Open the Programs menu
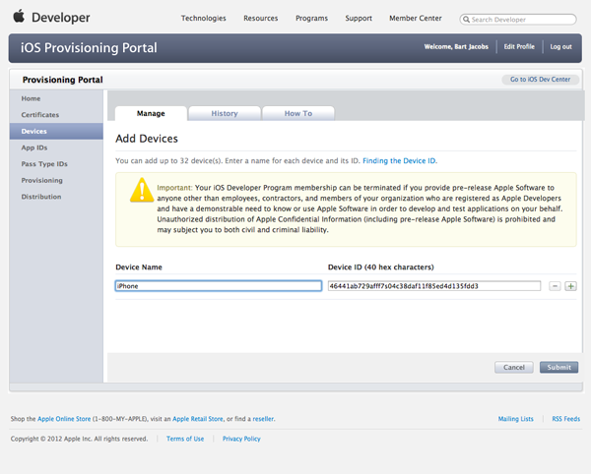Image resolution: width=591 pixels, height=474 pixels. [311, 18]
